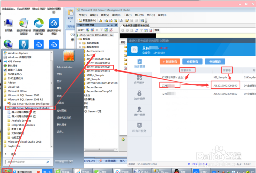Select AcctCommerce database in tree
Viewport: 256px width, 173px height.
pyautogui.click(x=95, y=51)
